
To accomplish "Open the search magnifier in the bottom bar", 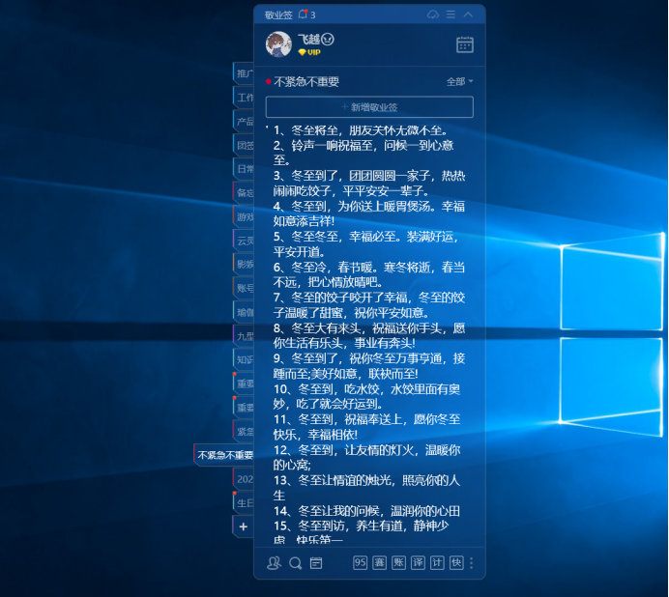I will [295, 563].
